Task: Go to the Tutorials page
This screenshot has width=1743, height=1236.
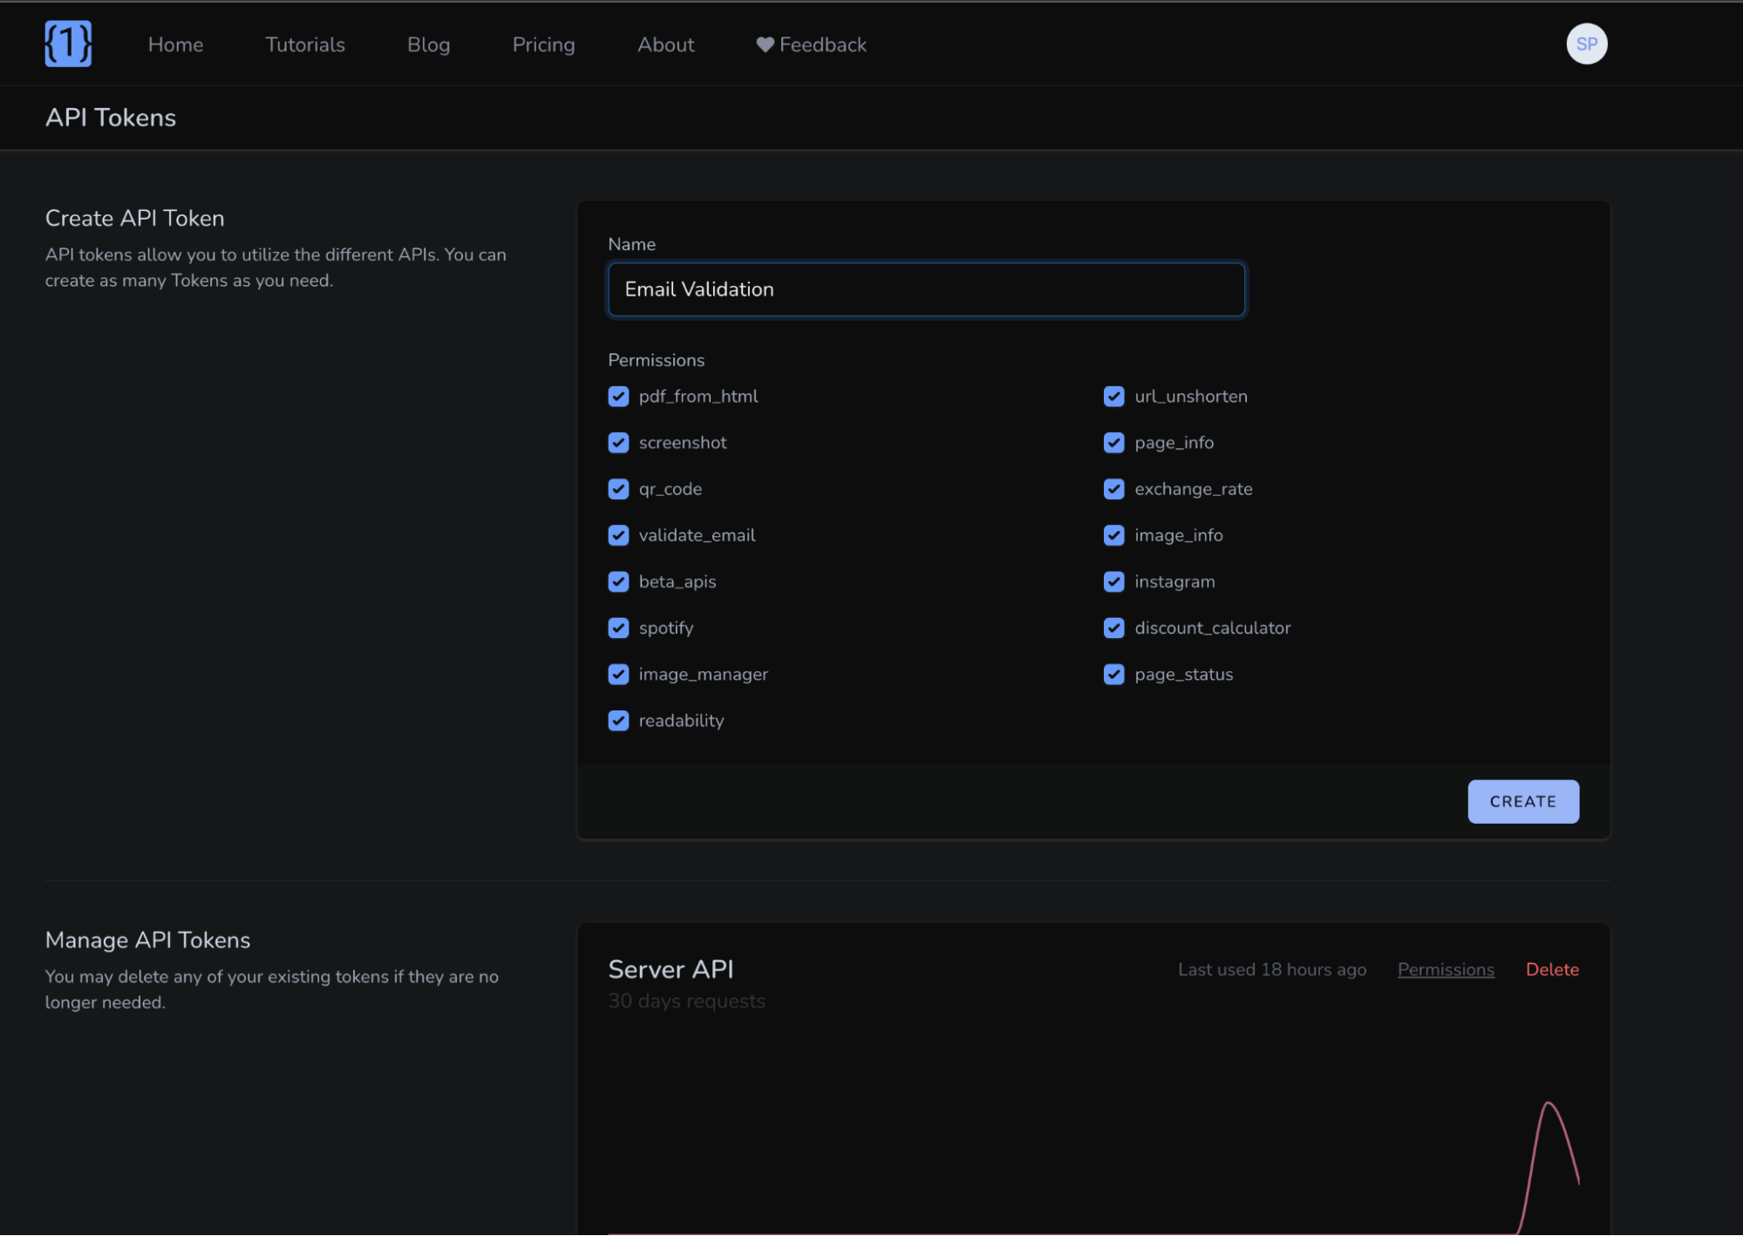Action: [304, 44]
